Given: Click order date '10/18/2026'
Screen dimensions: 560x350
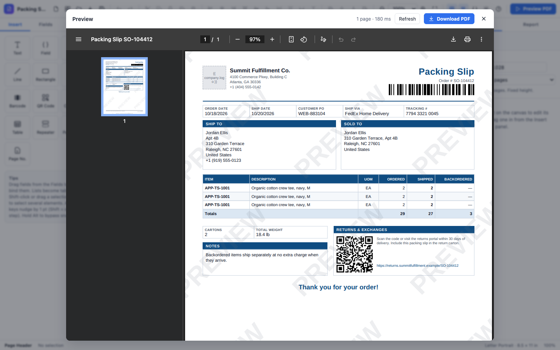Looking at the screenshot, I should (x=216, y=114).
